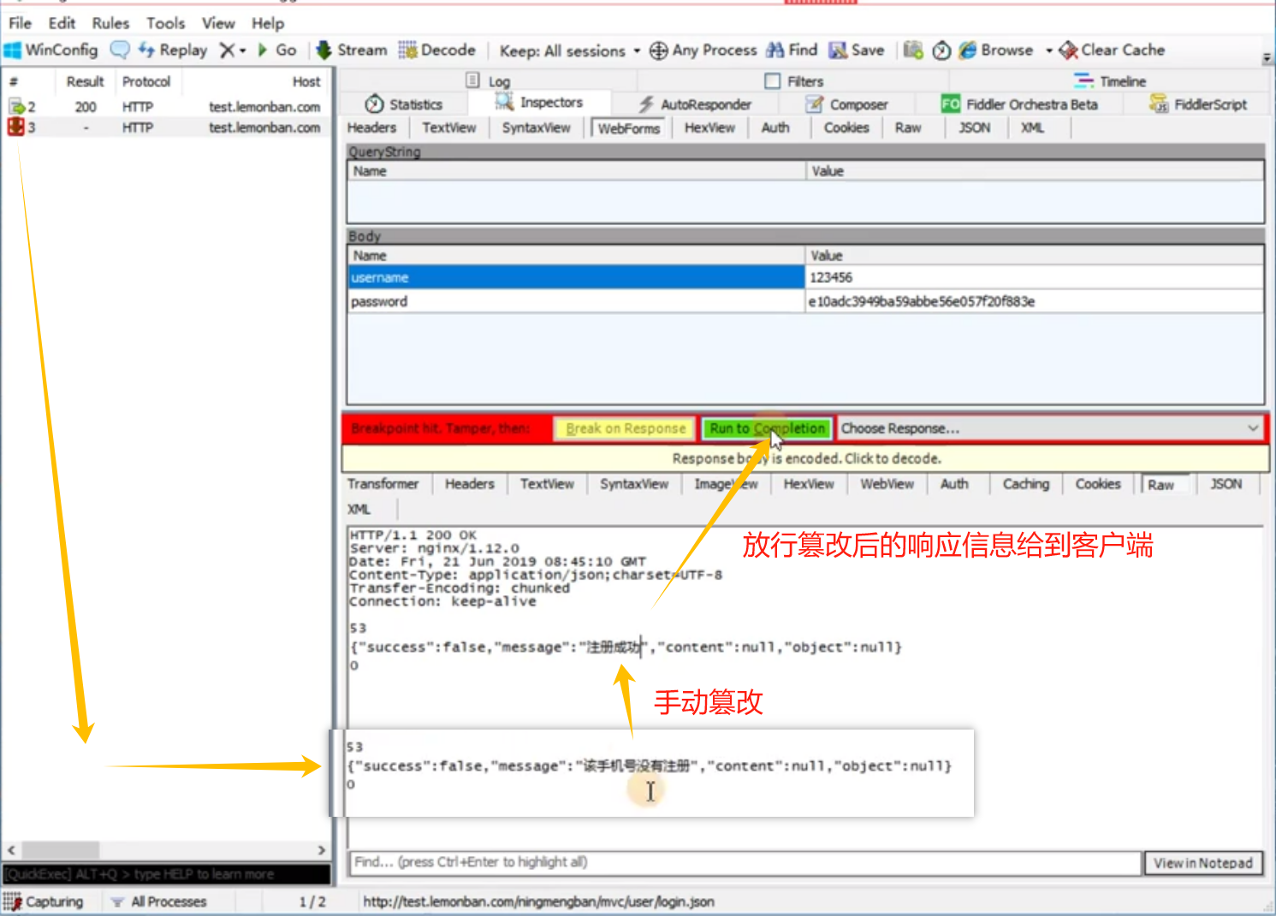Open the AutoResponder tab
Image resolution: width=1276 pixels, height=916 pixels.
695,104
